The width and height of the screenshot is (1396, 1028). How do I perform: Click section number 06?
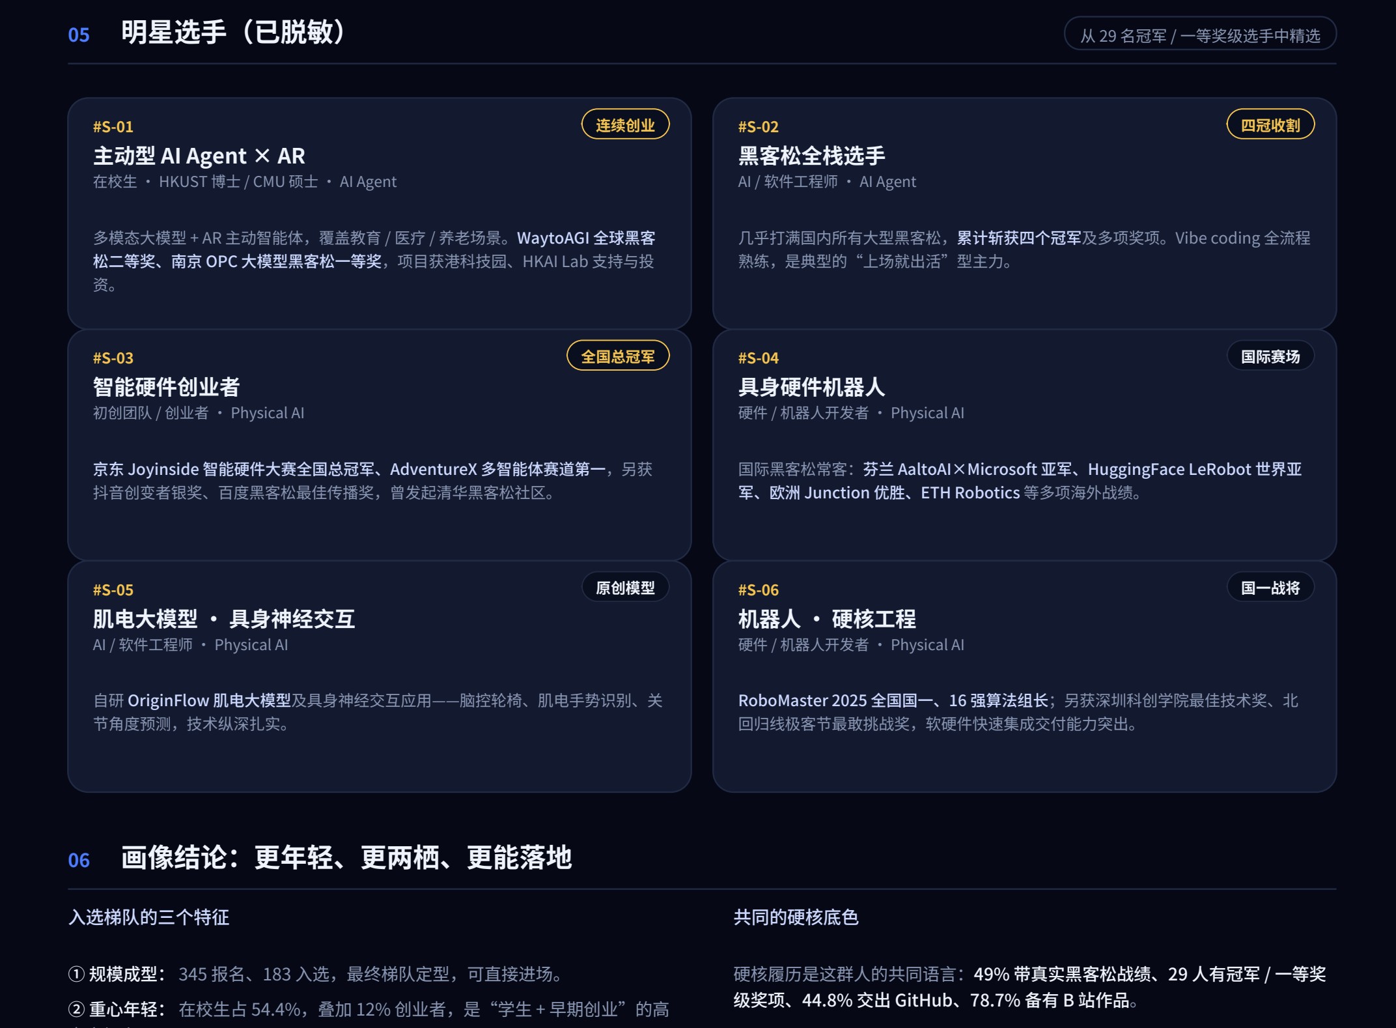pos(79,860)
